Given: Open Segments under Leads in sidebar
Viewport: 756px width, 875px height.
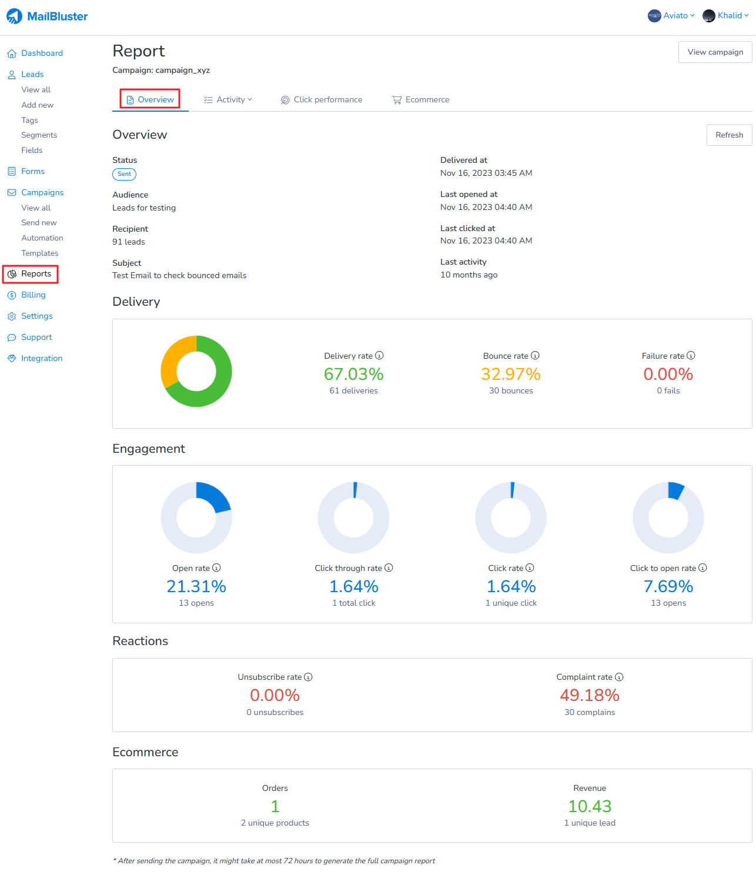Looking at the screenshot, I should point(39,135).
